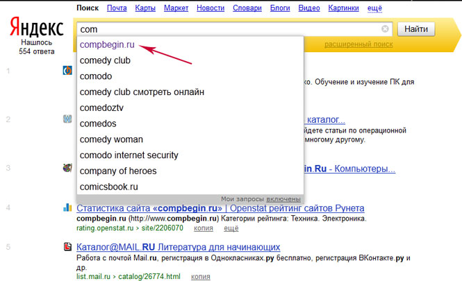Viewport: 462px width, 281px height.
Task: Click the Яндекс logo
Action: click(37, 26)
